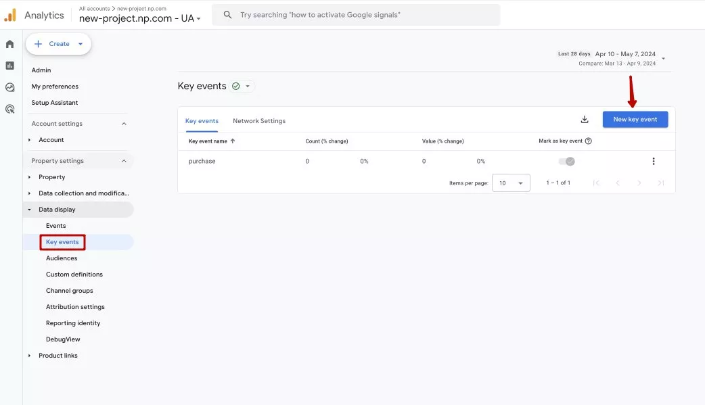Collapse the Account settings section
This screenshot has height=405, width=705.
[x=124, y=124]
